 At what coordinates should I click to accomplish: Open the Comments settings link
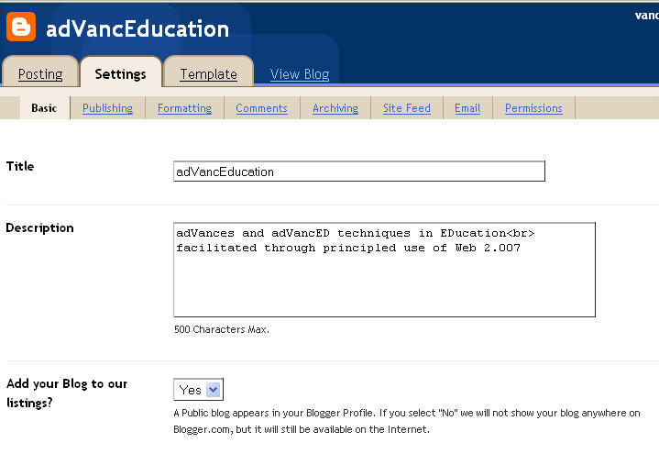coord(261,108)
